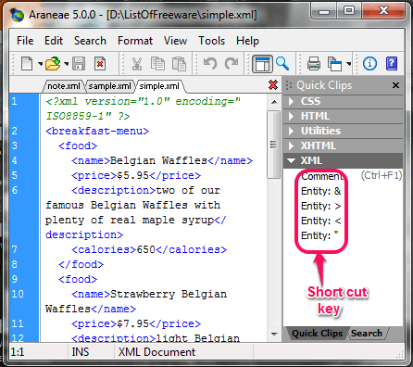Open the New document dropdown arrow
Screen dimensions: 413x367
(40, 64)
